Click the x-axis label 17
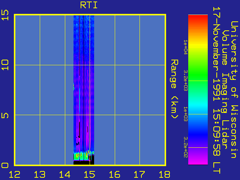Screen dimensions: 240x180 [139, 175]
